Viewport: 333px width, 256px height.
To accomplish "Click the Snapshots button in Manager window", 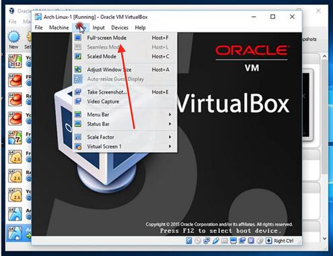I will click(x=309, y=39).
